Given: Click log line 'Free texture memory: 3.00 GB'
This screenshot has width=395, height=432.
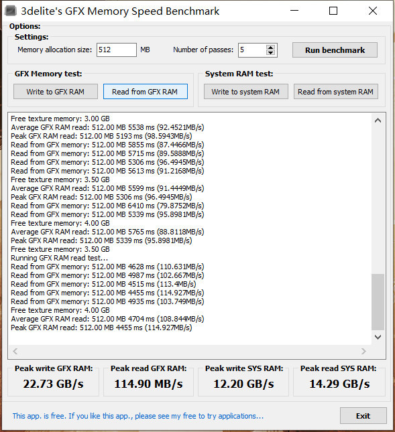Looking at the screenshot, I should (60, 119).
